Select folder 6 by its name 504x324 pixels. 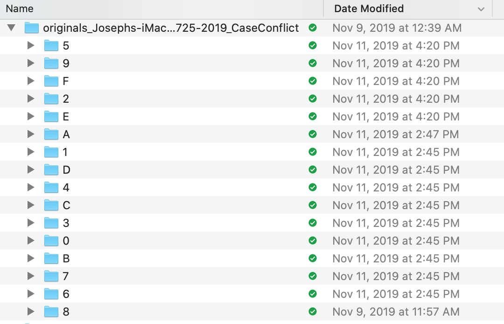tap(66, 294)
